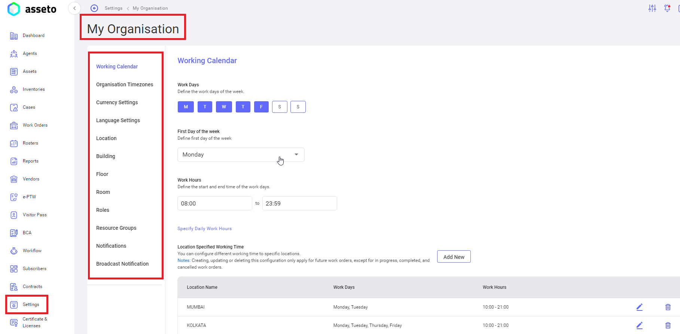Screen dimensions: 680x334
Task: Collapse the left sidebar with chevron
Action: [x=74, y=8]
